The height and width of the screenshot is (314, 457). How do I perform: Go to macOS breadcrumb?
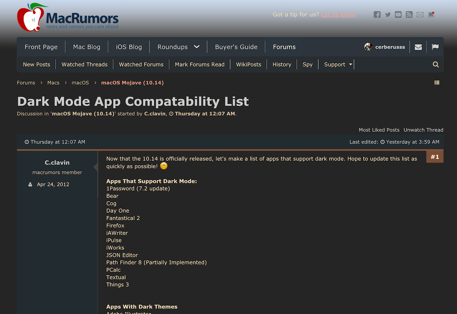[80, 83]
